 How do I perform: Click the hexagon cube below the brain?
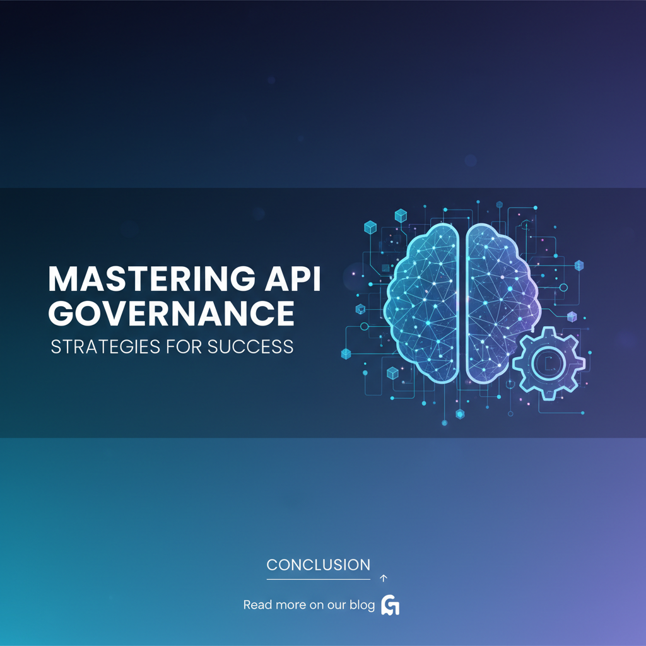pos(460,414)
